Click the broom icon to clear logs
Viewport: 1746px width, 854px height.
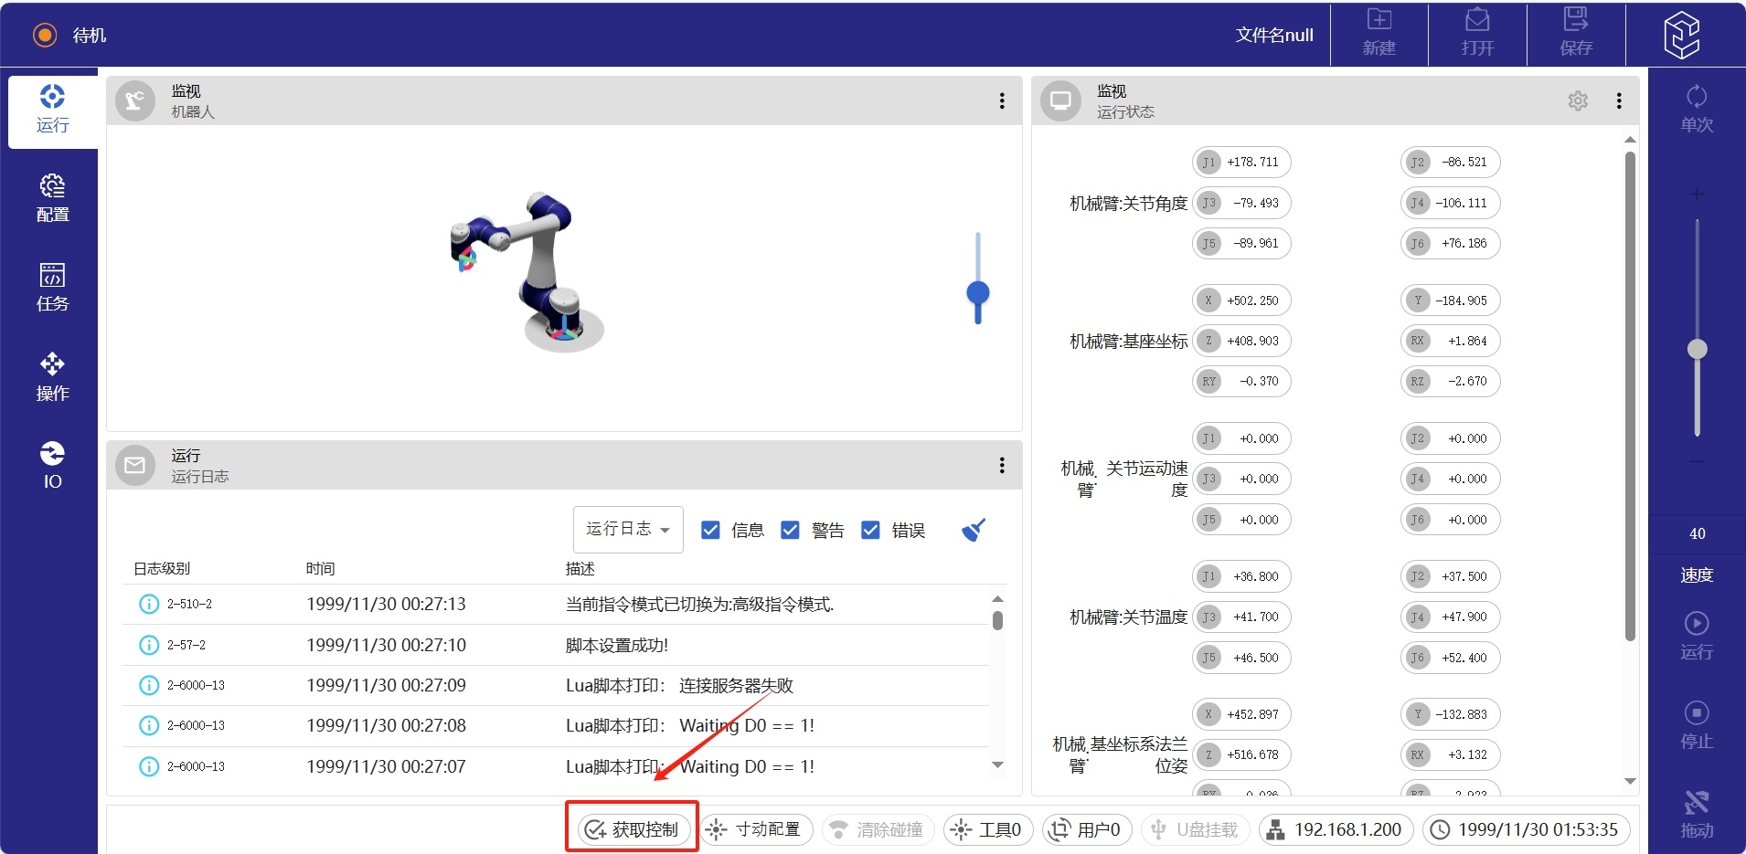(x=974, y=530)
